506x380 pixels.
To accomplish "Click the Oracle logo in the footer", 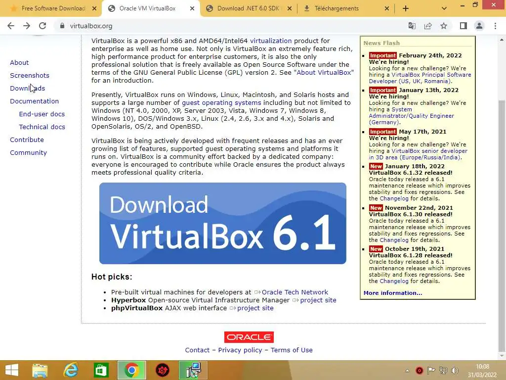I will tap(249, 337).
